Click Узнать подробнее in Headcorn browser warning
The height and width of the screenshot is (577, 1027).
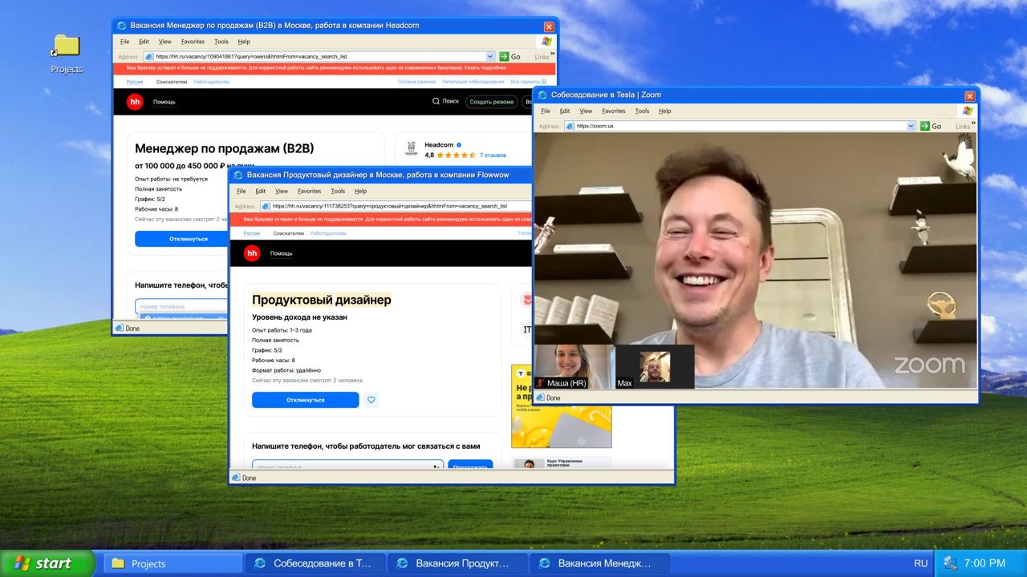pos(484,68)
